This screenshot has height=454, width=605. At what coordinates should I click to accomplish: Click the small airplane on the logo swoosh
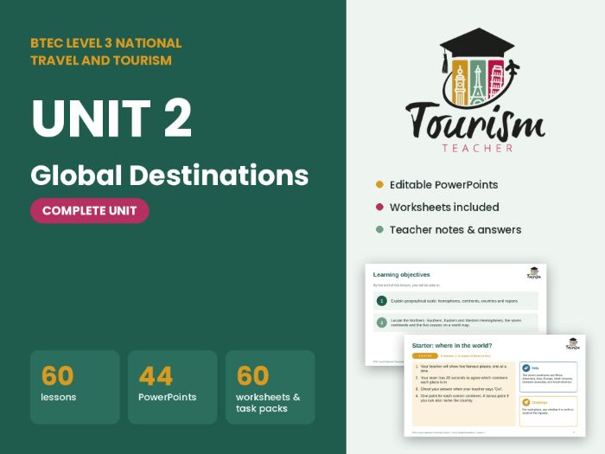(513, 69)
